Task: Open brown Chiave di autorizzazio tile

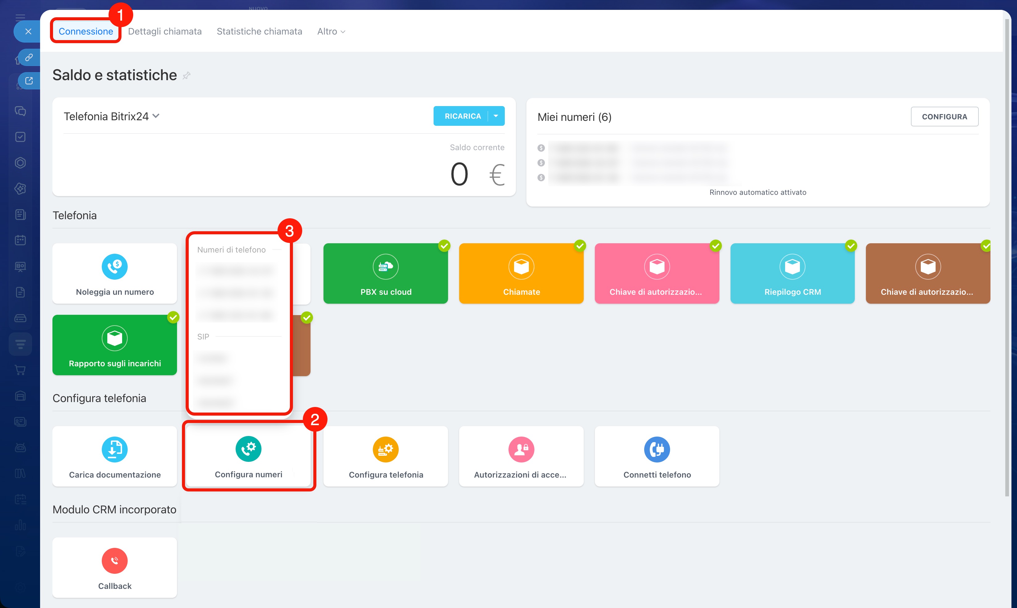Action: point(928,273)
